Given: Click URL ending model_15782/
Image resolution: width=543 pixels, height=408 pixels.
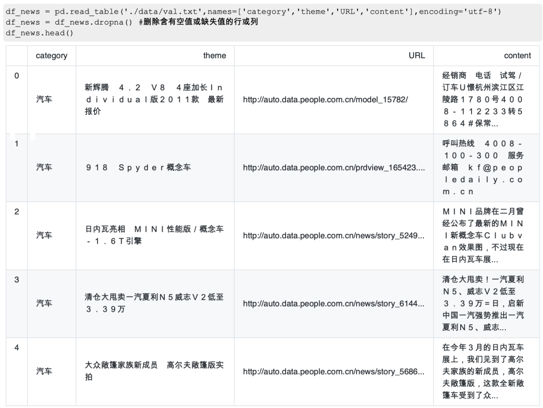Looking at the screenshot, I should pos(325,99).
